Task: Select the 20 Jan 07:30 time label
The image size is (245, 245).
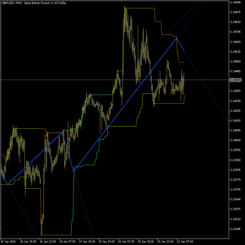Action: tap(126, 241)
